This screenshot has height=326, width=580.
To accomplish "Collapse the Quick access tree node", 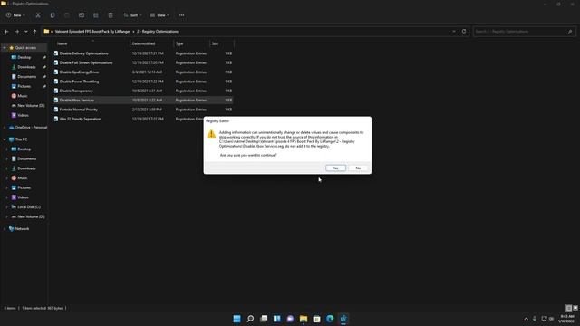I will pos(5,48).
